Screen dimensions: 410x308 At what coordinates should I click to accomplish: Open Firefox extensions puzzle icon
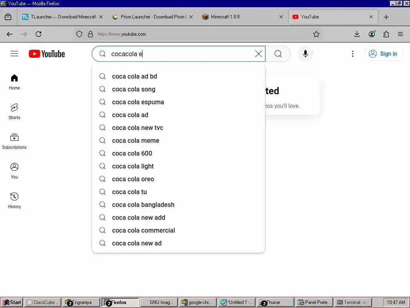[x=386, y=34]
